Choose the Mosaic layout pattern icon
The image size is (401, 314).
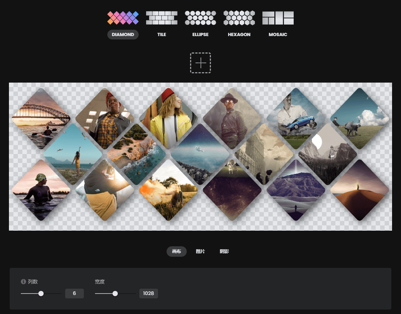(x=278, y=18)
